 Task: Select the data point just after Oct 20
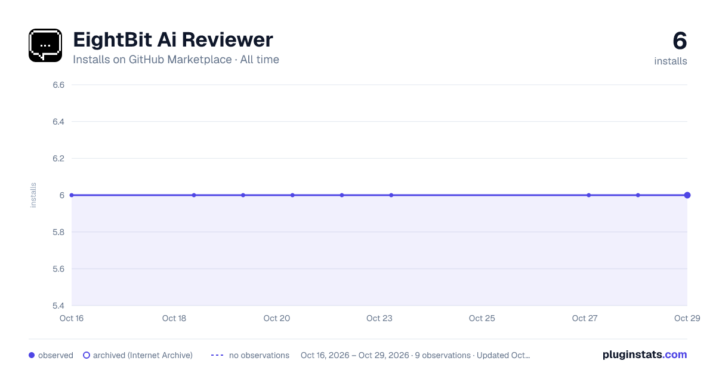pyautogui.click(x=292, y=195)
